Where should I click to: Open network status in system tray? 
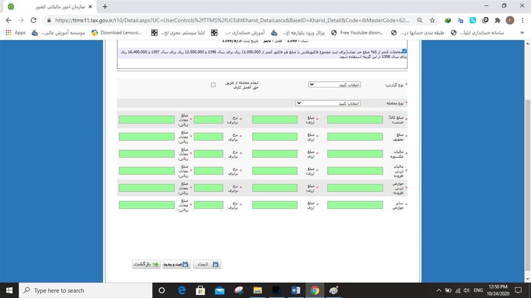458,290
